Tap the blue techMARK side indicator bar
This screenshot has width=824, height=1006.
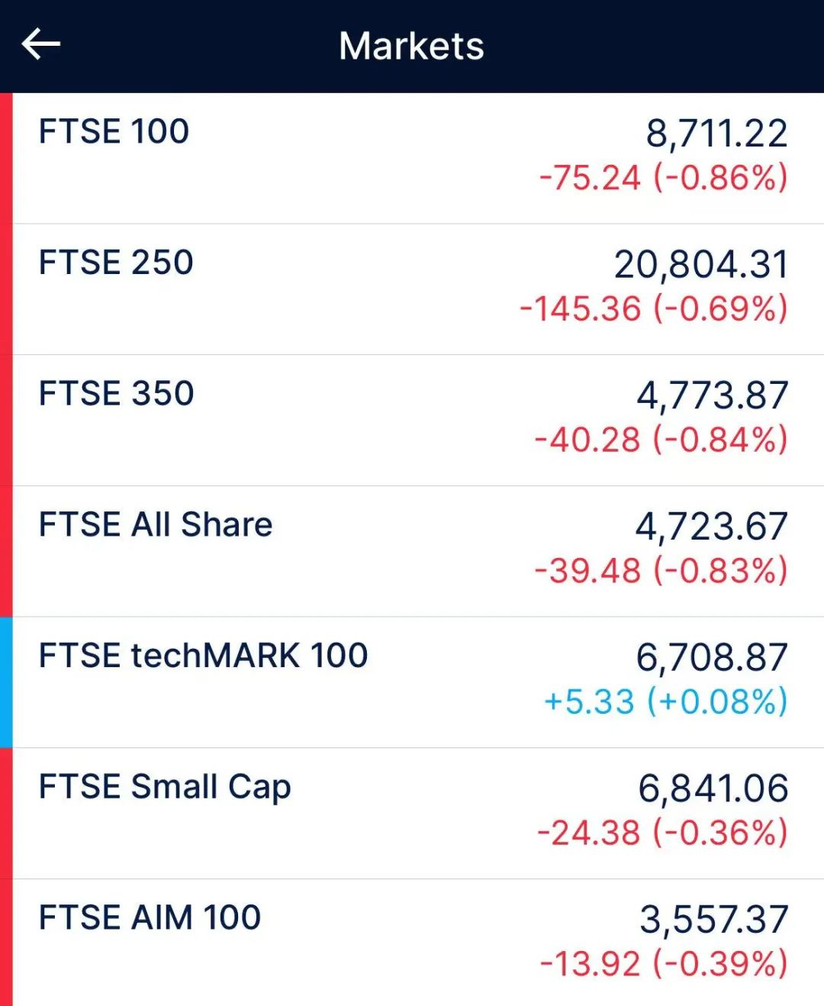click(6, 682)
